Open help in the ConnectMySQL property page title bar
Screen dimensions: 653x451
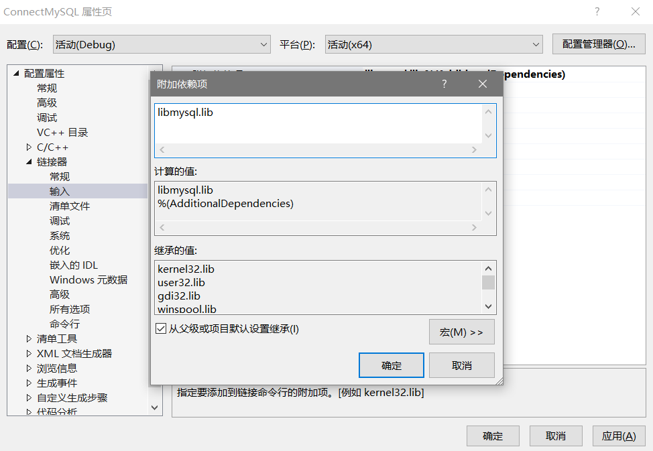597,11
